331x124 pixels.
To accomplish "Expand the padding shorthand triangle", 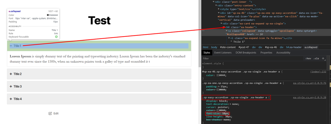I will [x=220, y=87].
